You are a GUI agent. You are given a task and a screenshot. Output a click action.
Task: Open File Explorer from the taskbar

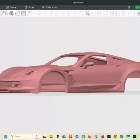(51, 136)
